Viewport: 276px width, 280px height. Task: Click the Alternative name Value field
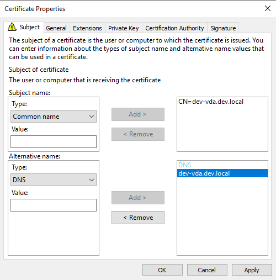(x=54, y=205)
